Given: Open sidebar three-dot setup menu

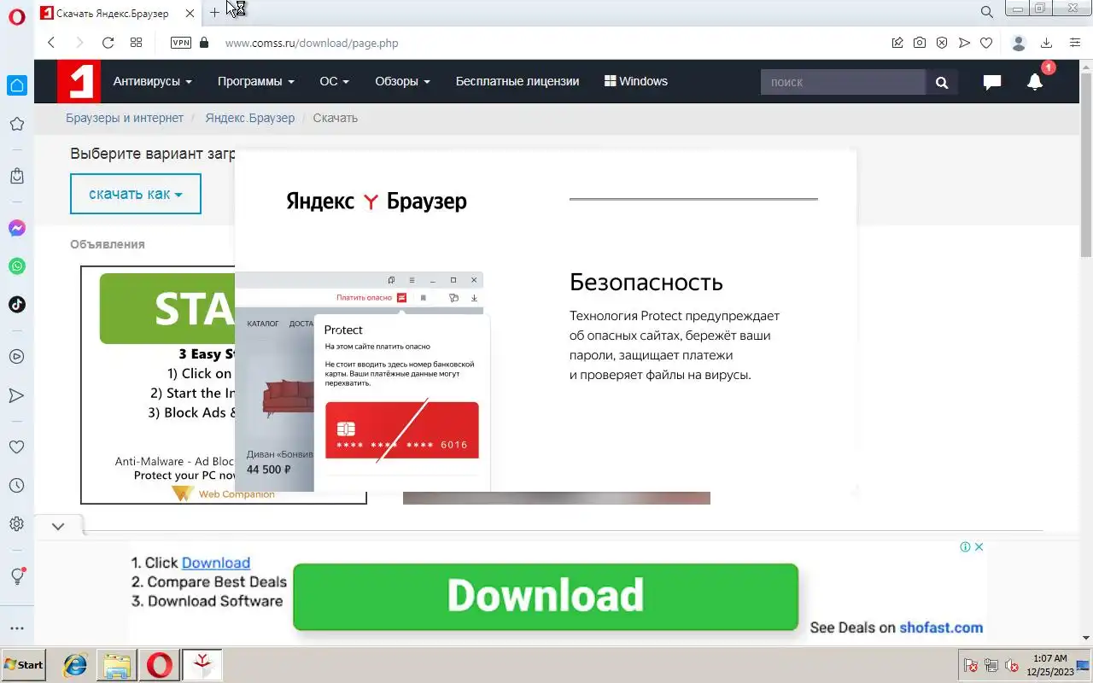Looking at the screenshot, I should point(17,628).
